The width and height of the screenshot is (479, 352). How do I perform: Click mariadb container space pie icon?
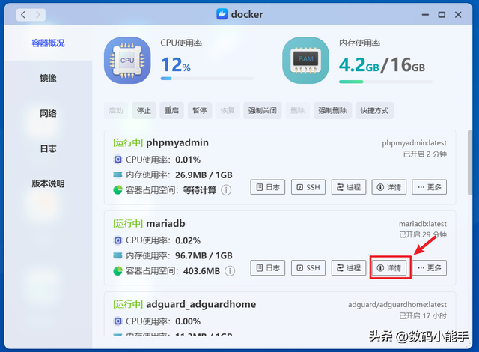pos(118,270)
